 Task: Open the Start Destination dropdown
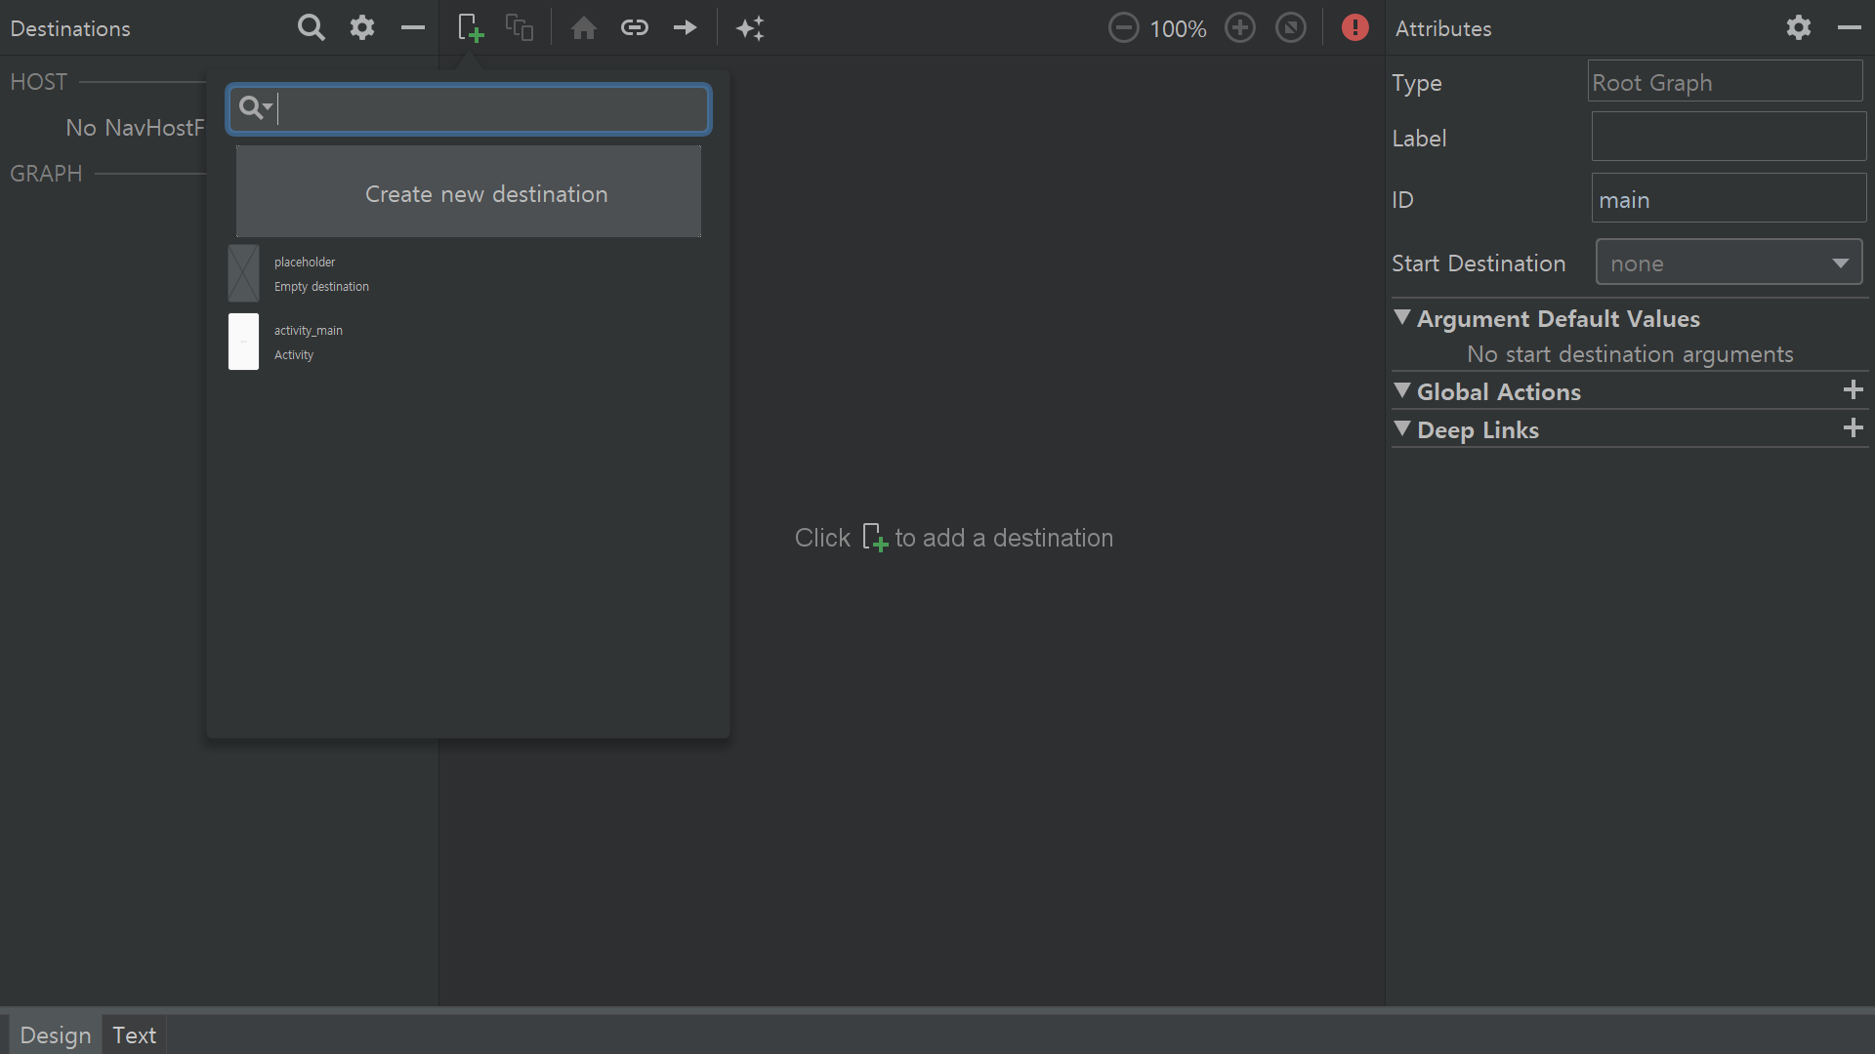pyautogui.click(x=1729, y=263)
